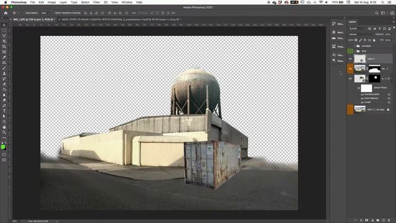Select the History Brush tool

pyautogui.click(x=4, y=79)
